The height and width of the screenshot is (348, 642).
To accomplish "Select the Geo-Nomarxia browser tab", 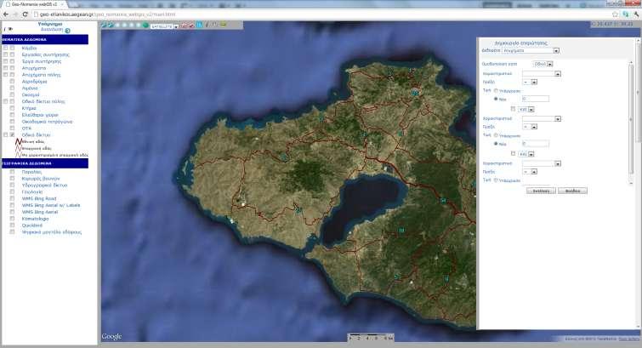I will (x=33, y=4).
